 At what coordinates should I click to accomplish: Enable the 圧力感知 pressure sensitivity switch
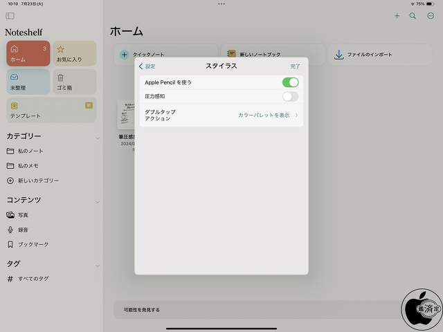[290, 97]
